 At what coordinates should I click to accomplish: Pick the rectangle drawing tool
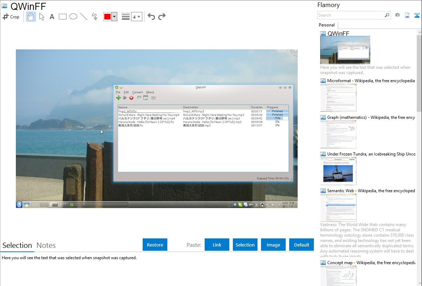(63, 17)
